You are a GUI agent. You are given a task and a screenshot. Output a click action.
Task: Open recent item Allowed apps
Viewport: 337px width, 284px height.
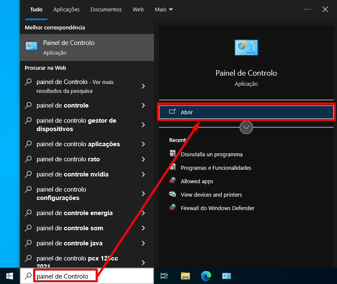(x=197, y=181)
